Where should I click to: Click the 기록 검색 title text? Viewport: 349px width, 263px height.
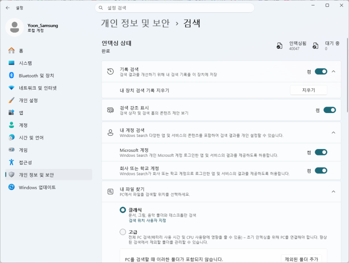129,69
